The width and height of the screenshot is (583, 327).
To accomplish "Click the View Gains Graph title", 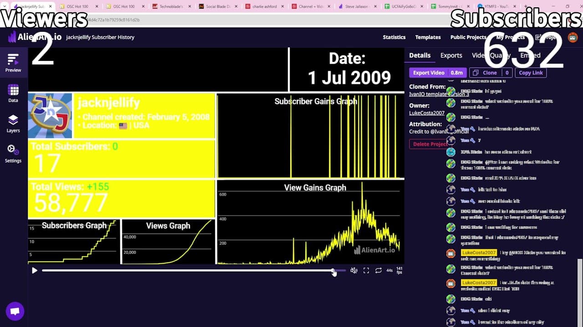I will point(315,188).
